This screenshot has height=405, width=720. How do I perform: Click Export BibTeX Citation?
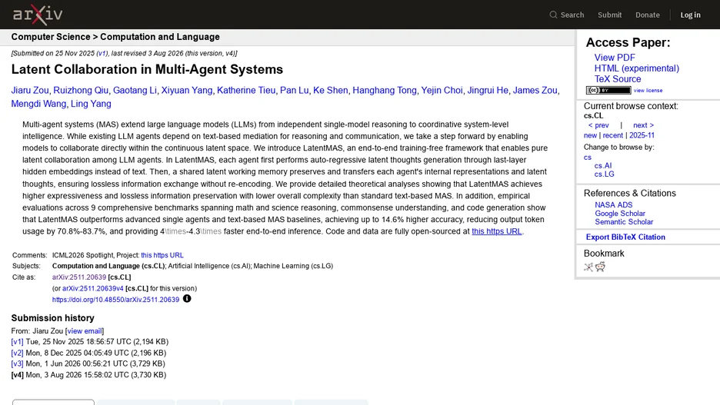click(625, 237)
